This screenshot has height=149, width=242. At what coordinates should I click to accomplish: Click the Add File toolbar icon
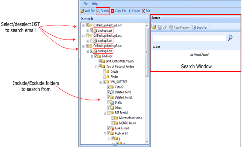click(x=83, y=11)
